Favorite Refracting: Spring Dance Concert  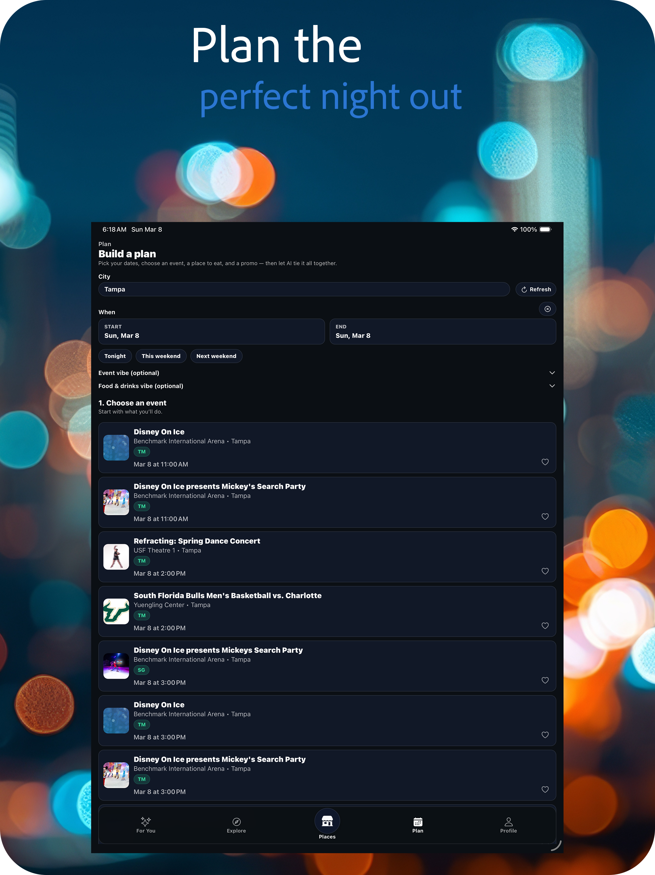tap(545, 571)
